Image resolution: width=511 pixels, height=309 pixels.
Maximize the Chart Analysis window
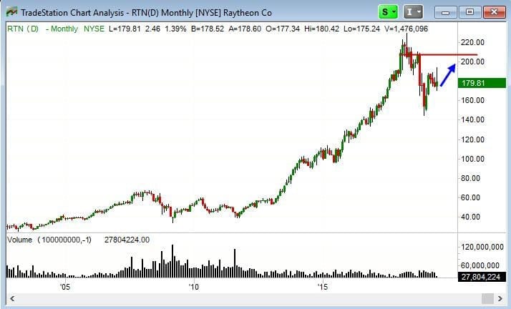tap(469, 12)
